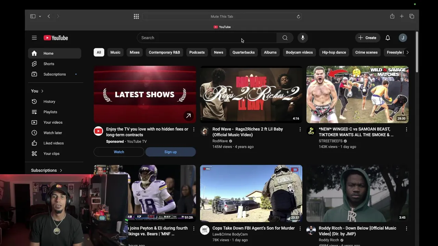Image resolution: width=438 pixels, height=246 pixels.
Task: Open the Rags2Riches 2 video thumbnail
Action: click(251, 94)
